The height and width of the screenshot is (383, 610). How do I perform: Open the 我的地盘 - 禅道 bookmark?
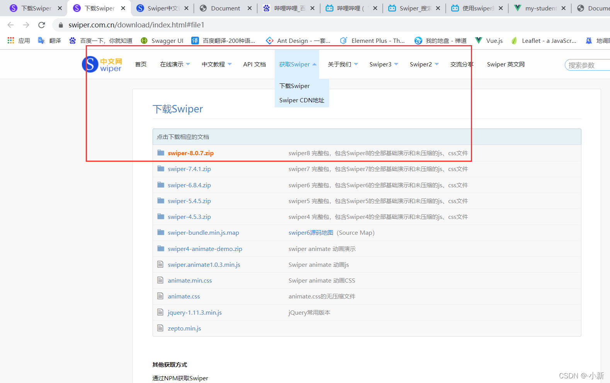click(440, 41)
